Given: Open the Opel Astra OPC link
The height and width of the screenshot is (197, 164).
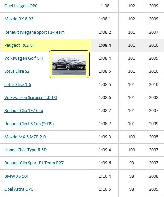Looking at the screenshot, I should point(19,189).
